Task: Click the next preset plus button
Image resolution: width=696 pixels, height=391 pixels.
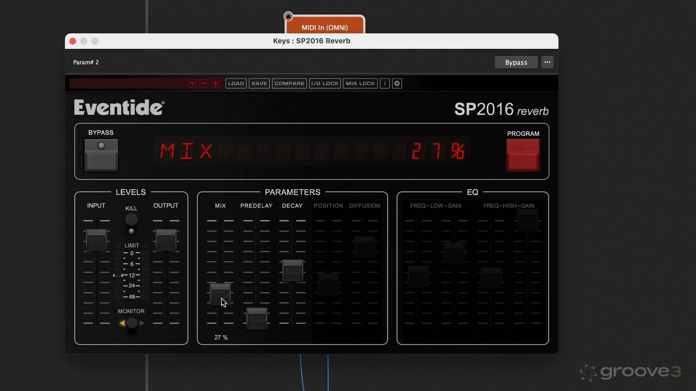Action: [x=216, y=84]
